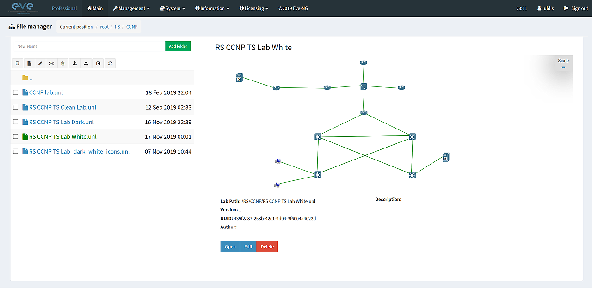The height and width of the screenshot is (289, 592).
Task: Select RS CCNP TS Lab White.unl file name
Action: pos(63,136)
